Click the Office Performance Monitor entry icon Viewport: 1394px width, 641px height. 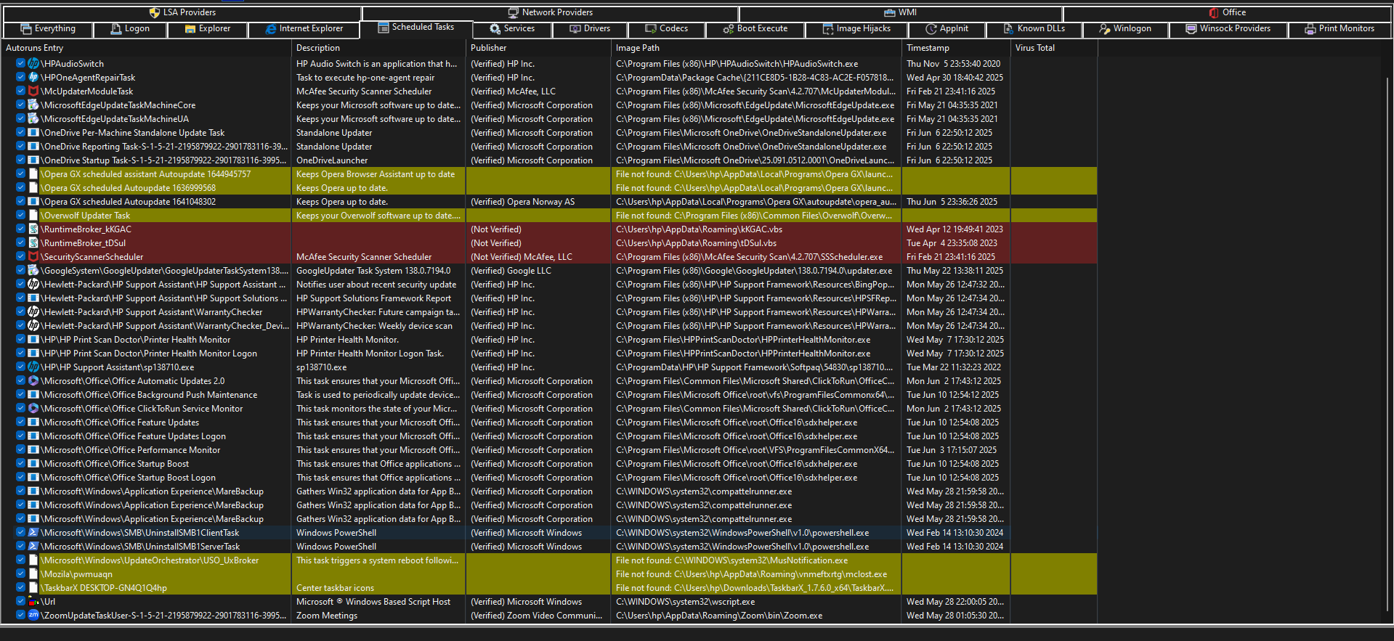coord(33,450)
